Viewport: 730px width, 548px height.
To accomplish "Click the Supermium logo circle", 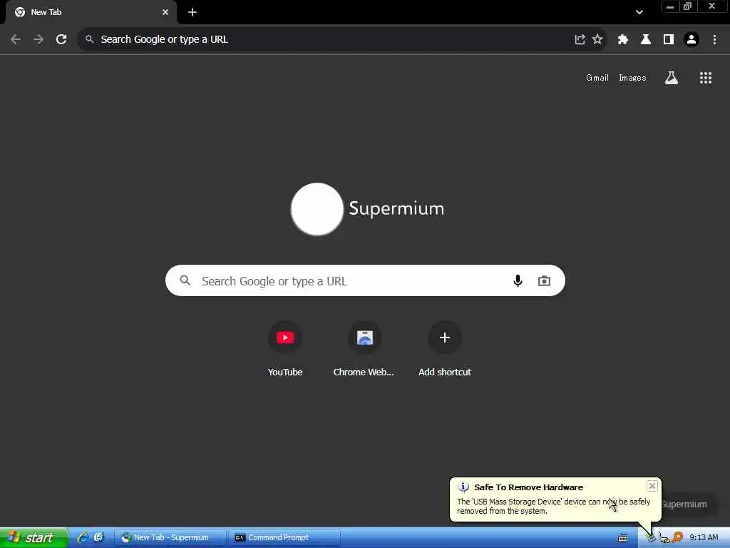I will 317,209.
